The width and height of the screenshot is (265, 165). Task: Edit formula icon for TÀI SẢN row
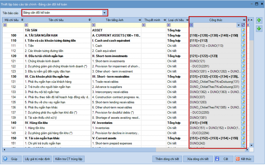pos(243,30)
